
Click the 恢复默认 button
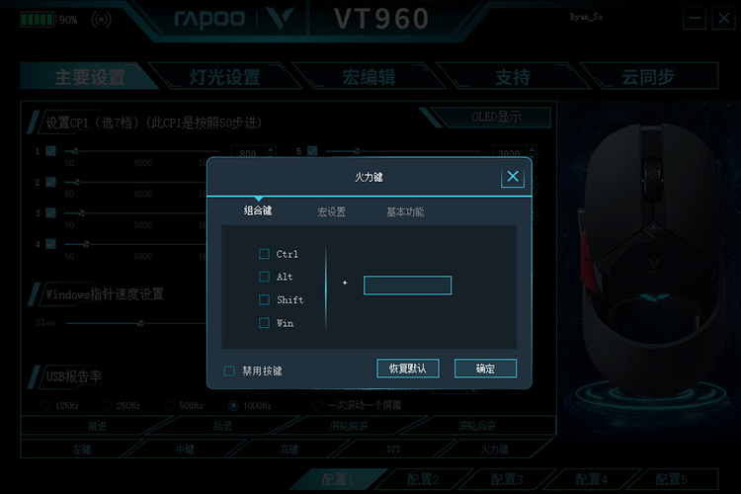coord(408,369)
